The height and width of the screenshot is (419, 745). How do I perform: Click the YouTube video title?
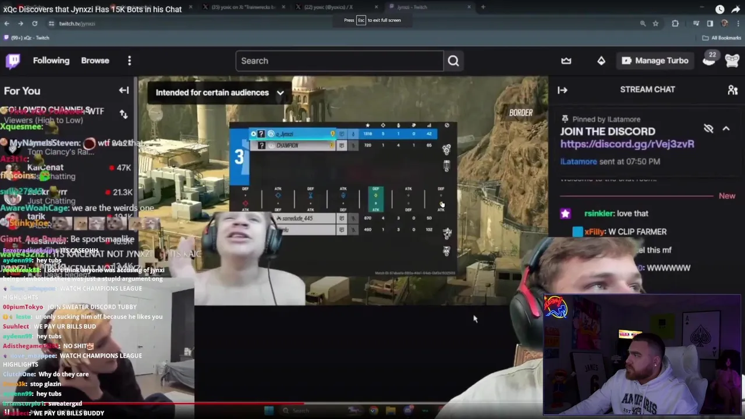pos(93,9)
